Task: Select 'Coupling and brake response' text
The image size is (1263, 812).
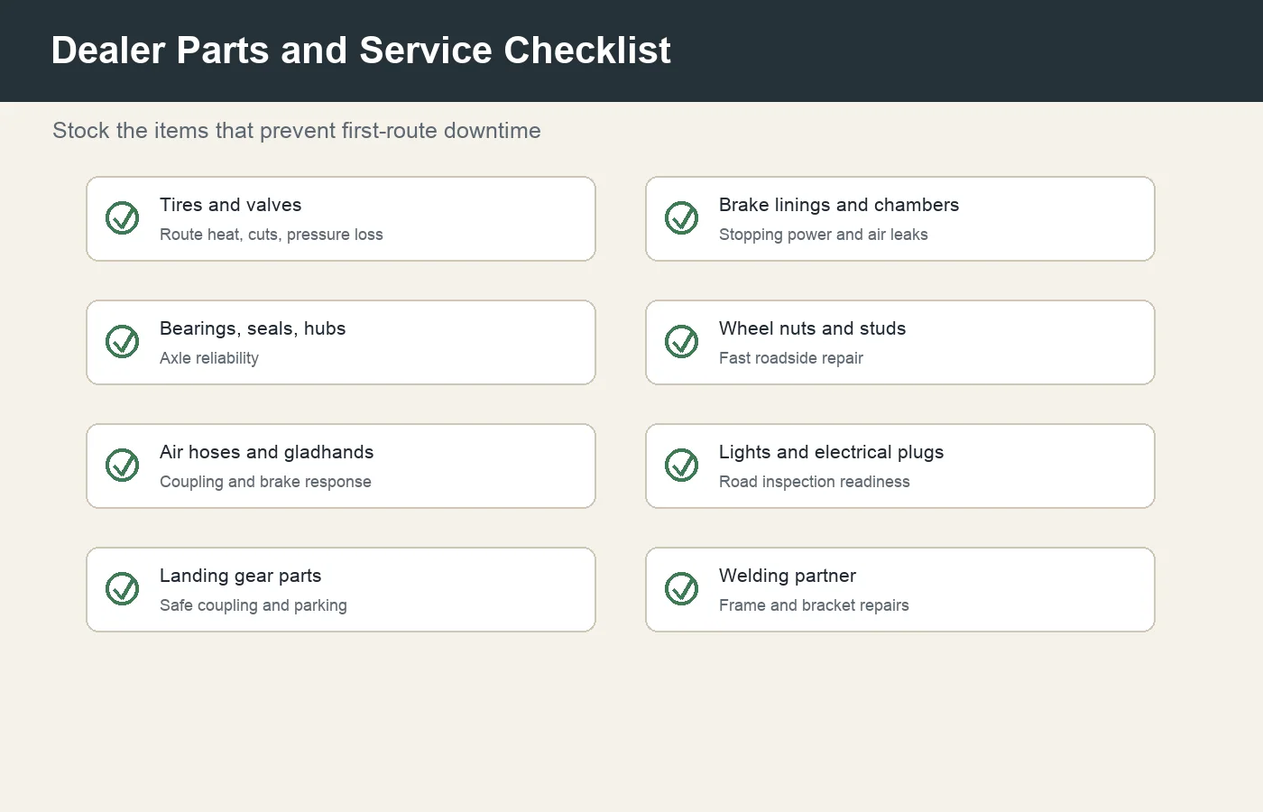Action: tap(265, 482)
